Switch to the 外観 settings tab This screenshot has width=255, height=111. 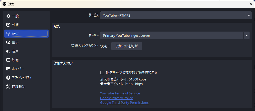pos(26,25)
